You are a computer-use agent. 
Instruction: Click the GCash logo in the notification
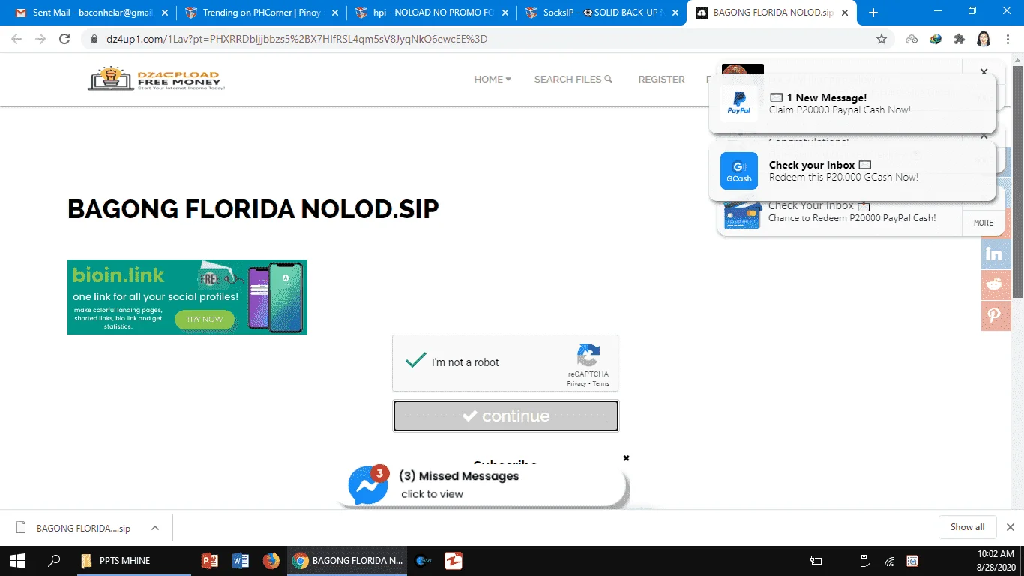(738, 171)
